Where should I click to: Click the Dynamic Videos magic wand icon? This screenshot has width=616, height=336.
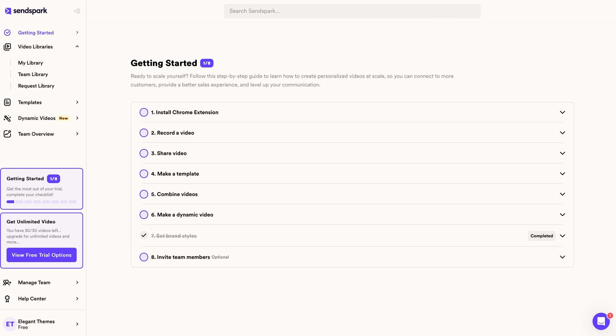point(8,118)
